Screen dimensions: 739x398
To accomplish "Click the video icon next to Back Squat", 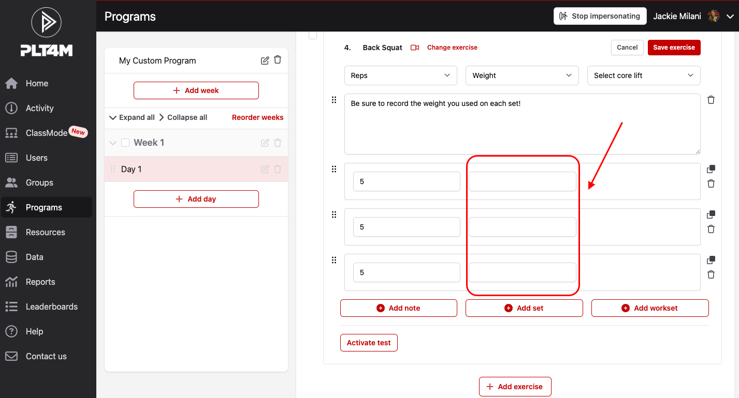I will point(414,48).
